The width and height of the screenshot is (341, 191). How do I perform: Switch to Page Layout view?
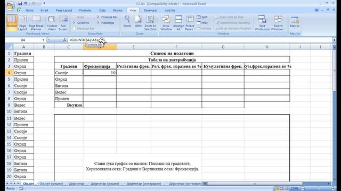click(x=22, y=23)
